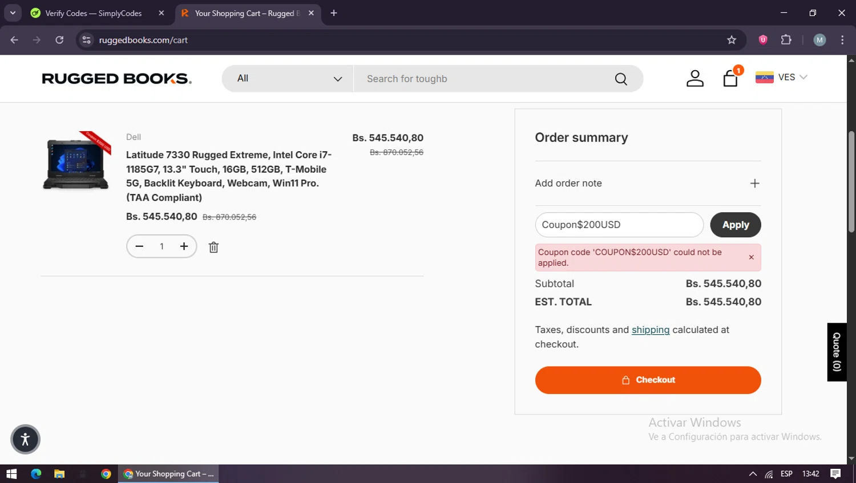
Task: Open the Chrome profile avatar M
Action: tap(819, 40)
